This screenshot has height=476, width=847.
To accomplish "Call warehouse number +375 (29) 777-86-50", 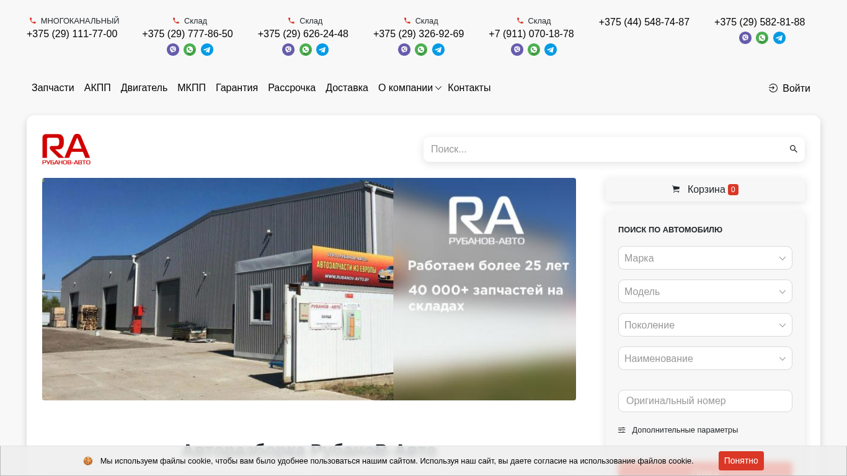I will coord(187,34).
